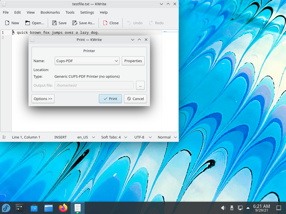Click the Print dialog down-chevron title bar button

coord(133,40)
